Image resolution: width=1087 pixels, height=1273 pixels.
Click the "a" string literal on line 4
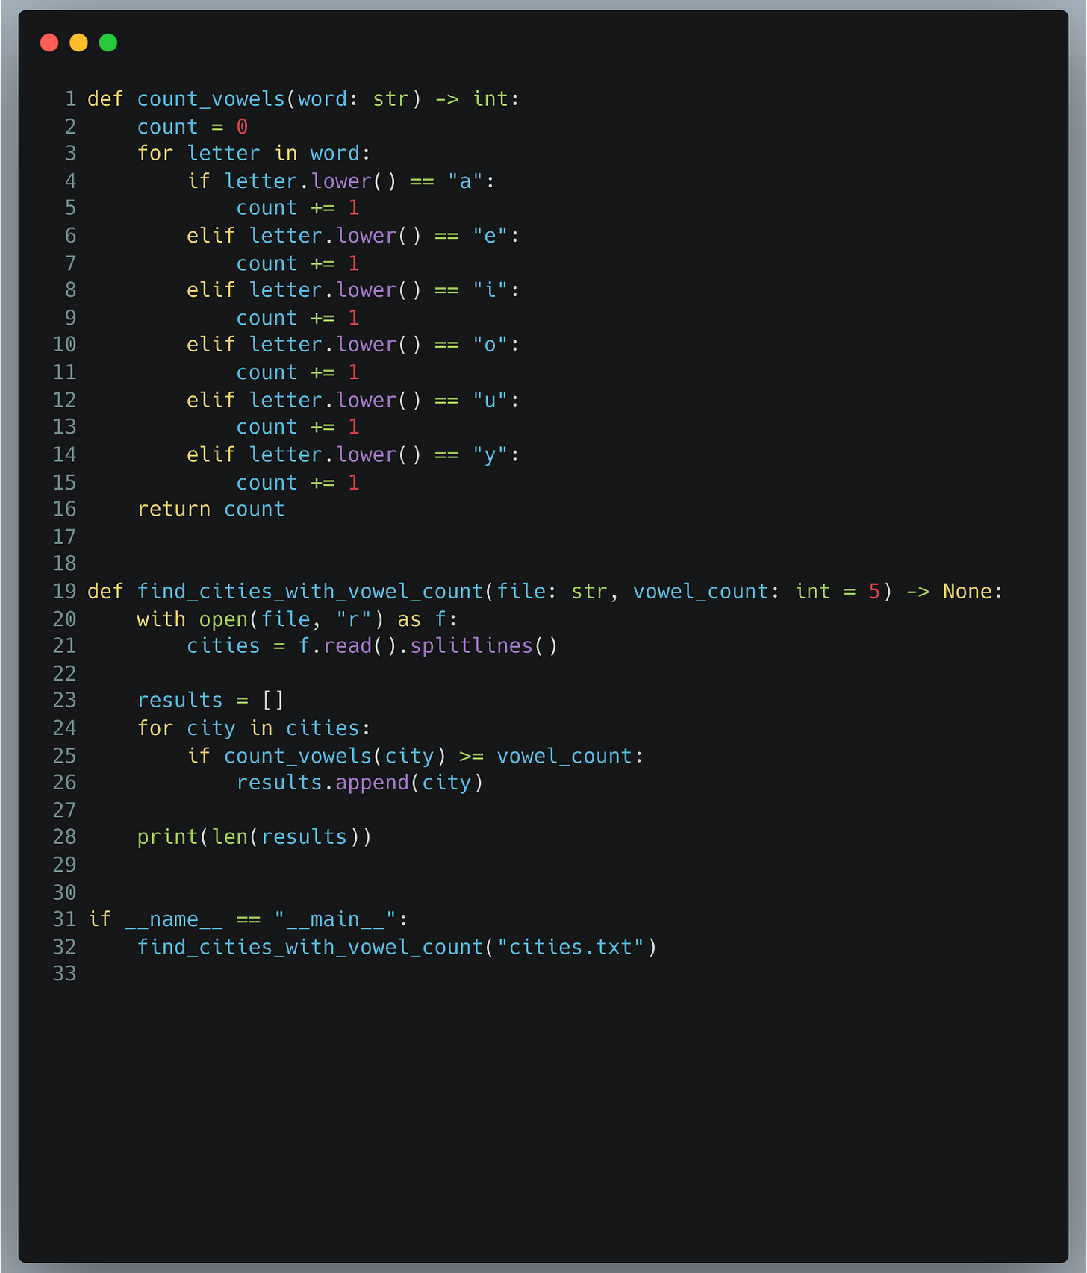[465, 181]
